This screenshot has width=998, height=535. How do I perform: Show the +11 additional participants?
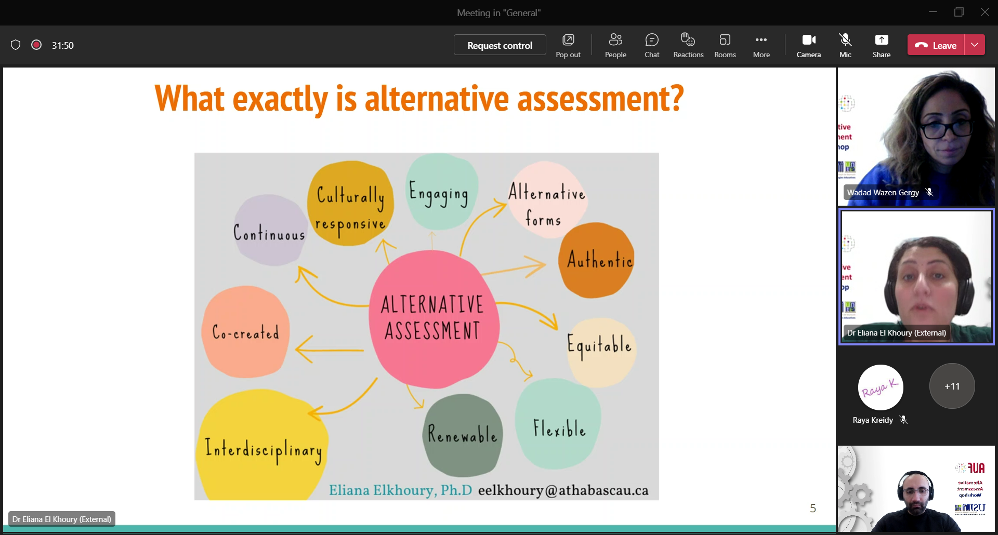click(952, 386)
